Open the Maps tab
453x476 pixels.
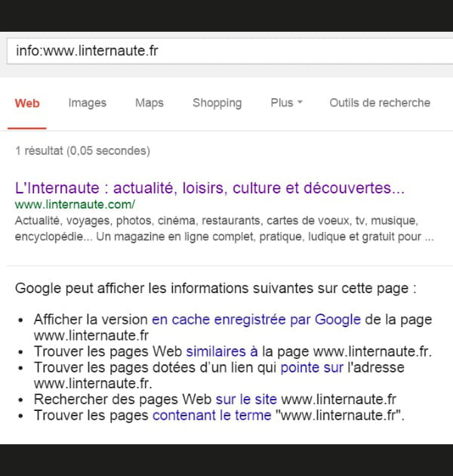[149, 104]
